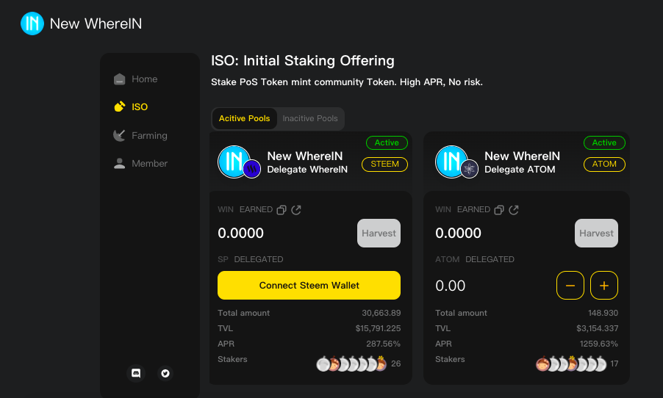Open the Discord link icon
Viewport: 663px width, 398px height.
click(136, 373)
